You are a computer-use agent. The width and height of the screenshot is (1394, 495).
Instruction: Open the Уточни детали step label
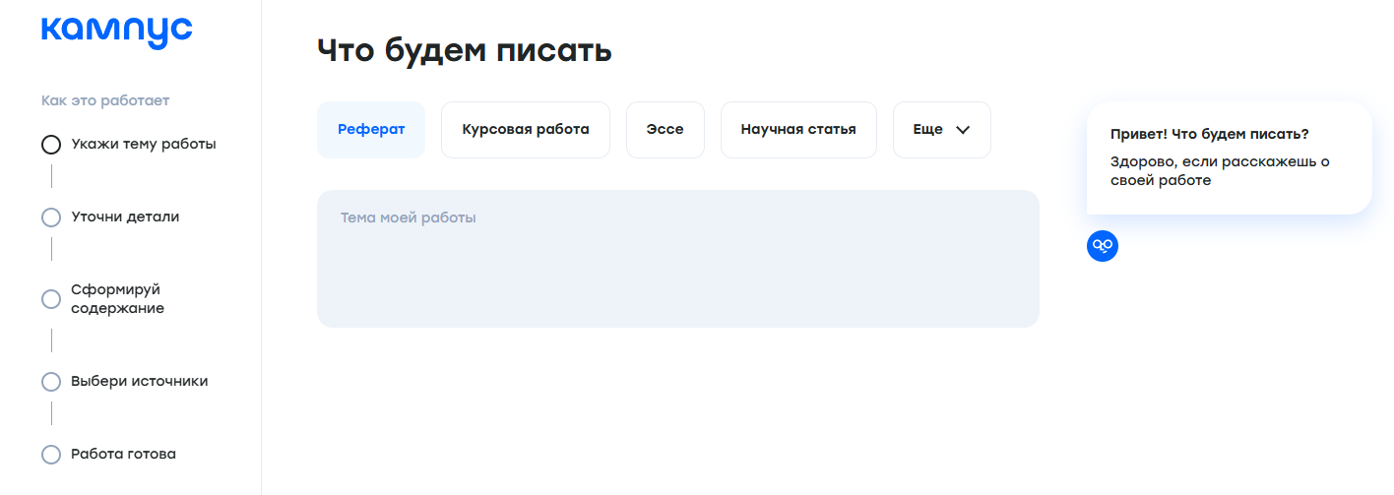pyautogui.click(x=125, y=217)
